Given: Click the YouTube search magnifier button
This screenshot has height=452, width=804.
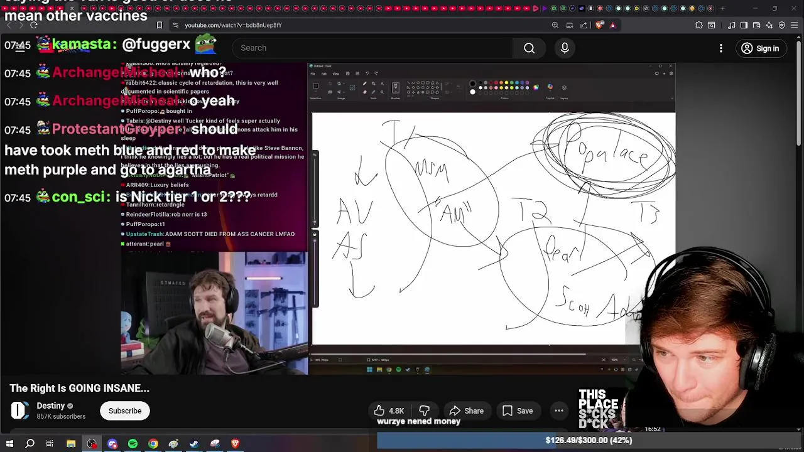Looking at the screenshot, I should (529, 48).
